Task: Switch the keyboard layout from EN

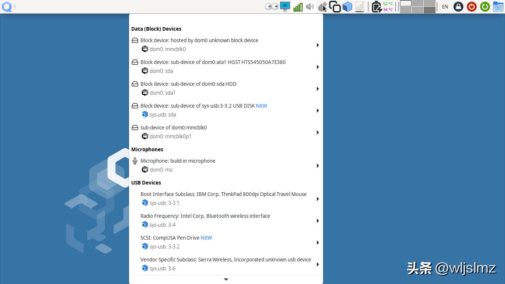Action: tap(445, 7)
